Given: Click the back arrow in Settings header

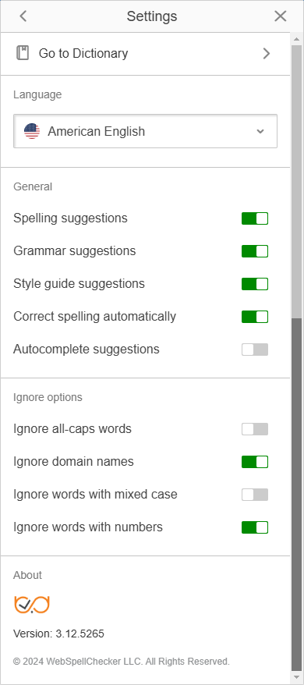Looking at the screenshot, I should coord(23,16).
